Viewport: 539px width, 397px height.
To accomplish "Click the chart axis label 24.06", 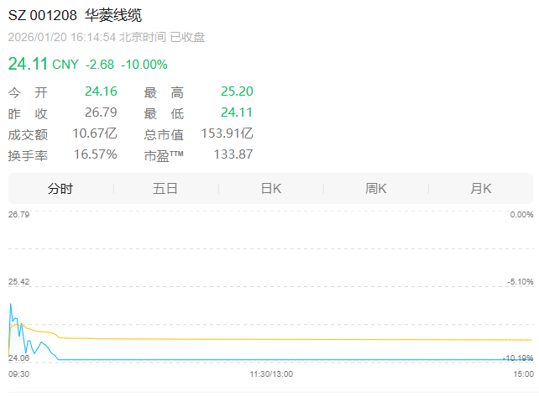I will [x=19, y=358].
